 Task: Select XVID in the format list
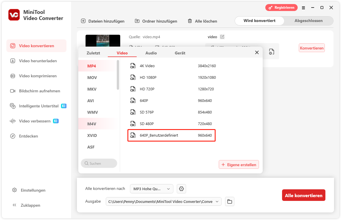pos(98,135)
